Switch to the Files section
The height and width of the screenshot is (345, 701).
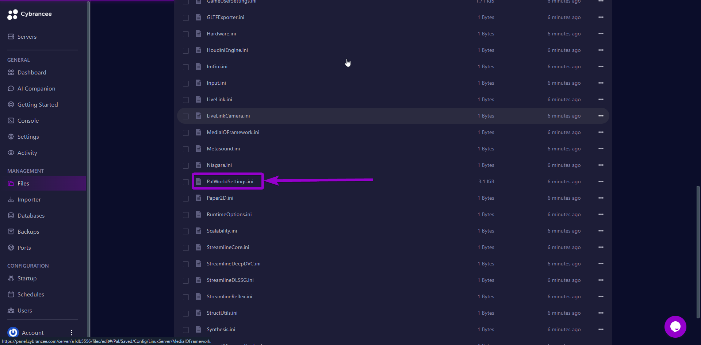tap(23, 183)
